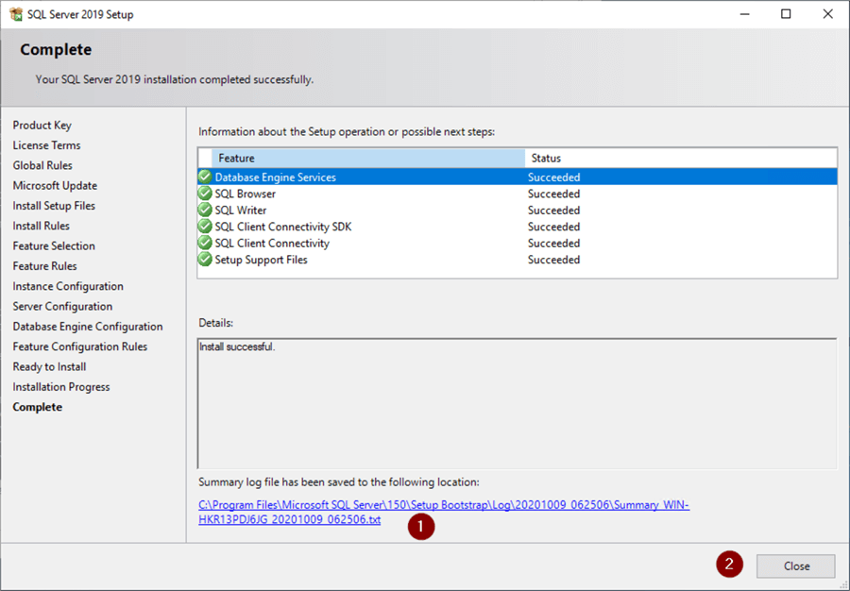Maximize the SQL Server Setup window
Screen dimensions: 850x591
pos(786,14)
